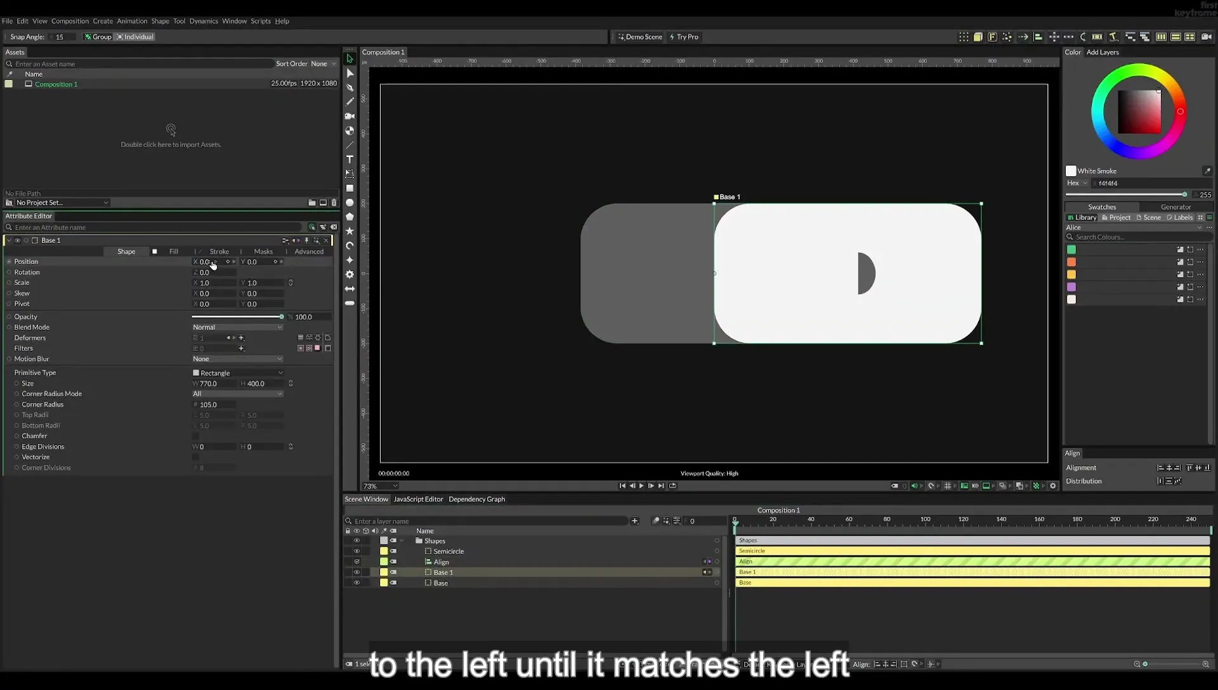Hide the Base 1 layer eye
The width and height of the screenshot is (1218, 690).
coord(357,572)
